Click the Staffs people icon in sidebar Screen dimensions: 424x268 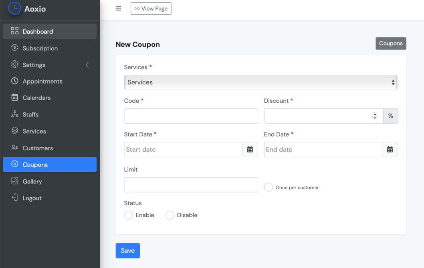(14, 114)
